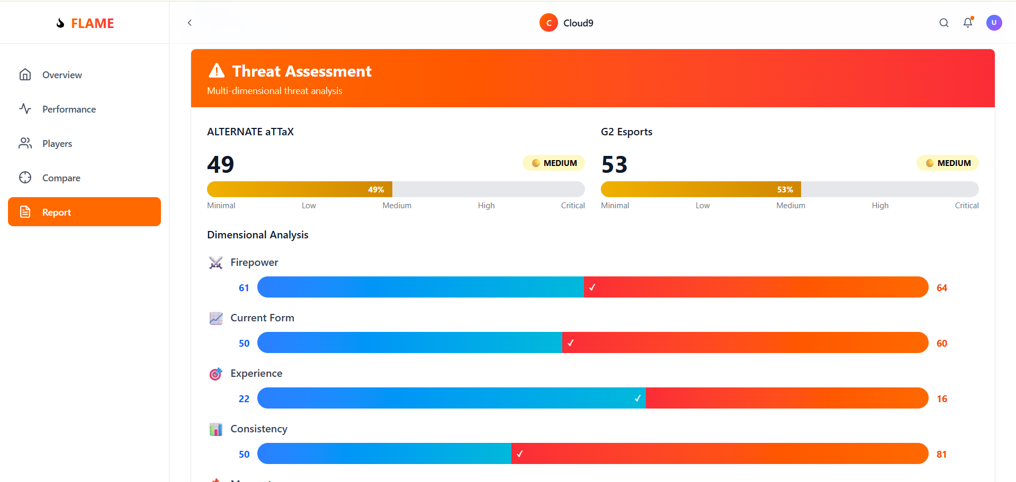Click the Current Form label

coord(262,318)
